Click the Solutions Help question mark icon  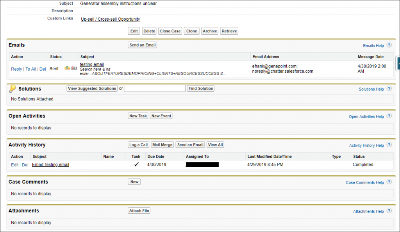click(x=389, y=89)
